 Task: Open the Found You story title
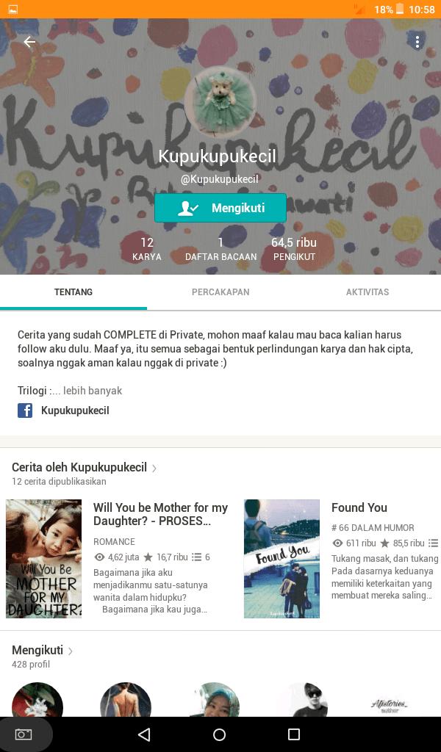click(359, 507)
